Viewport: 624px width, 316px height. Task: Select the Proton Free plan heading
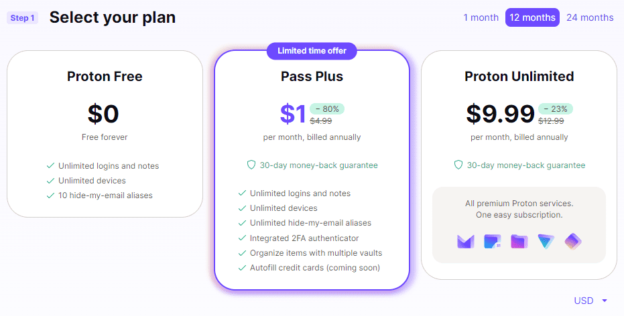105,76
